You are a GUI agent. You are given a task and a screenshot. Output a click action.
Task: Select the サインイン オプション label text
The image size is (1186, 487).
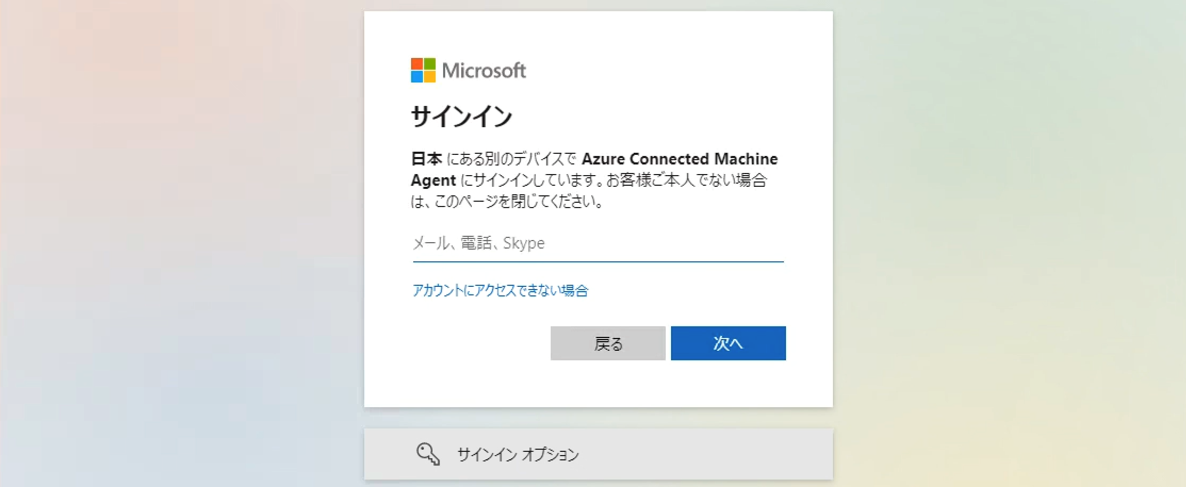coord(518,455)
